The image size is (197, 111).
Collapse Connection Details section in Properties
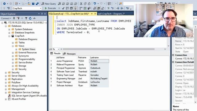173,62
